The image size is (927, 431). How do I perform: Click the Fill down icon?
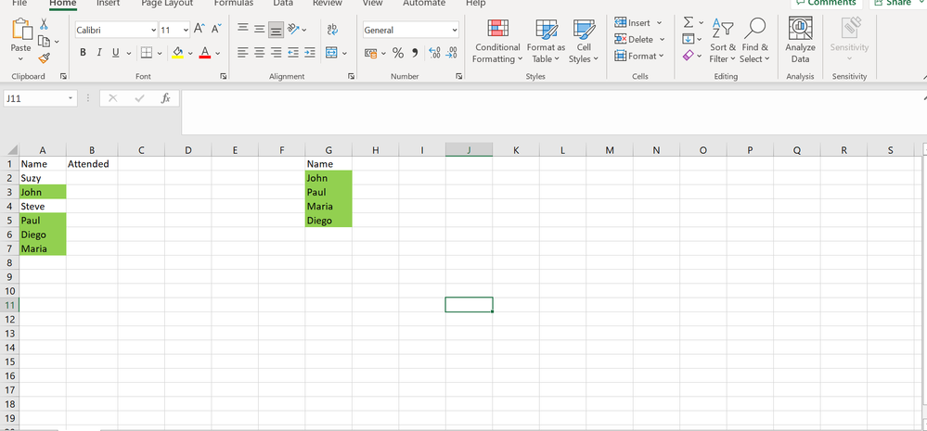pyautogui.click(x=689, y=39)
